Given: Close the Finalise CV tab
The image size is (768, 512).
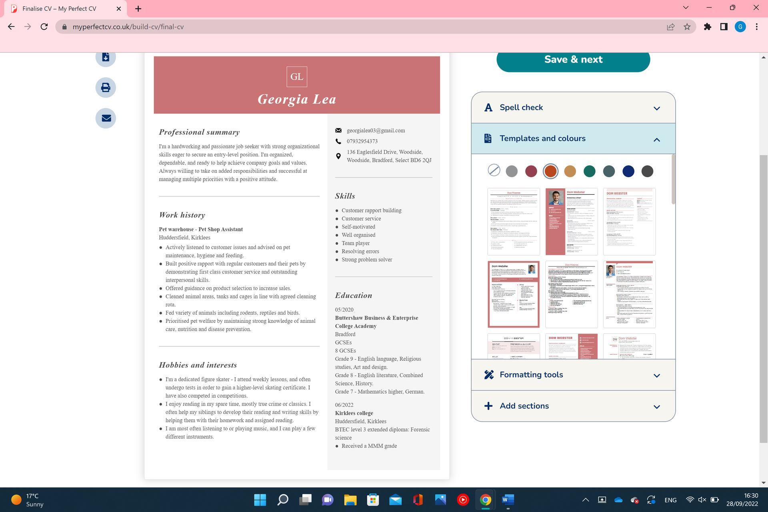Looking at the screenshot, I should click(119, 8).
